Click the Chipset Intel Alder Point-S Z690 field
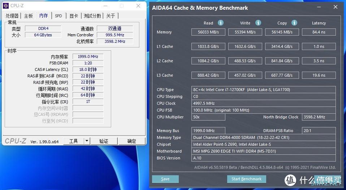Screen dimensions: 346x190 tap(263, 144)
